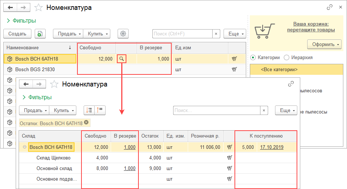This screenshot has width=347, height=189.
Task: Close the back Номенклатура window
Action: [340, 7]
